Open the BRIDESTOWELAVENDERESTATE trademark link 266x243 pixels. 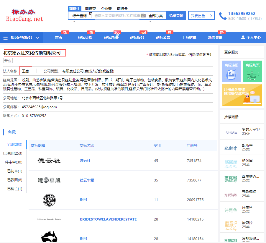(108, 219)
